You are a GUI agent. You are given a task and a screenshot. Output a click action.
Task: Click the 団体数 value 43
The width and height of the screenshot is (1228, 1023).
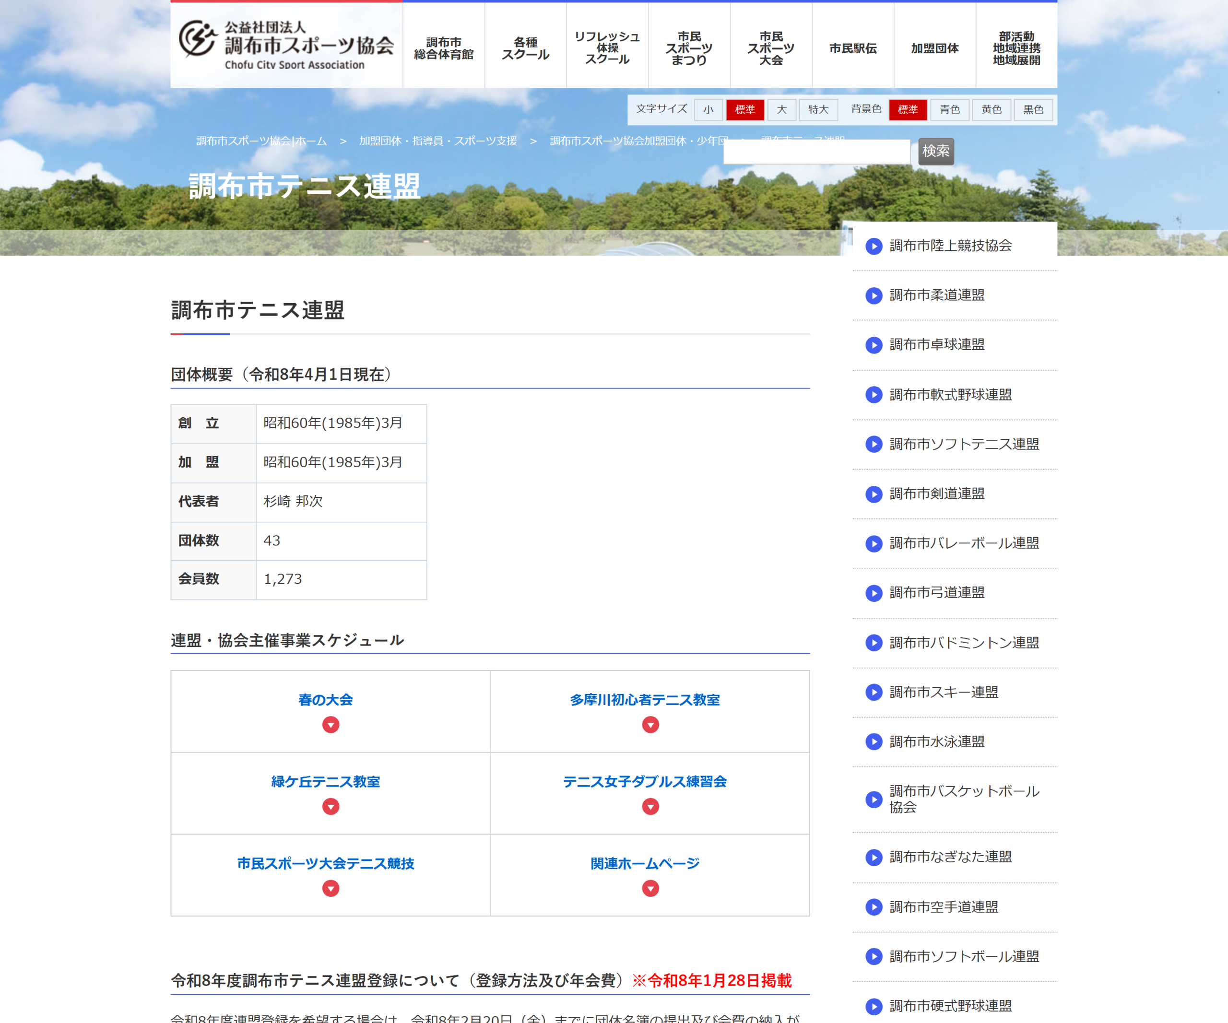tap(272, 541)
